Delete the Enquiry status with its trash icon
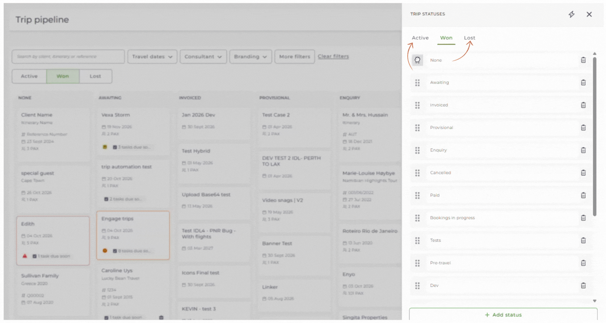 click(583, 150)
